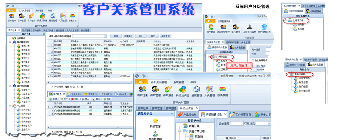Open the customer name search combo dropdown

click(x=106, y=36)
